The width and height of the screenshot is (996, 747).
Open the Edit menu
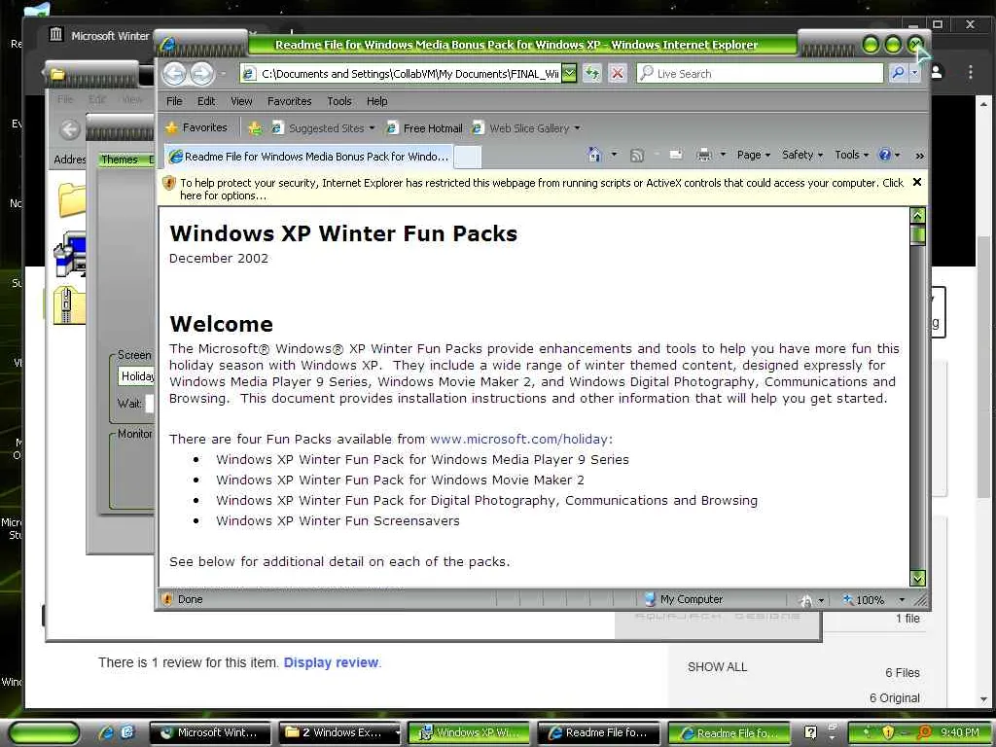point(206,101)
